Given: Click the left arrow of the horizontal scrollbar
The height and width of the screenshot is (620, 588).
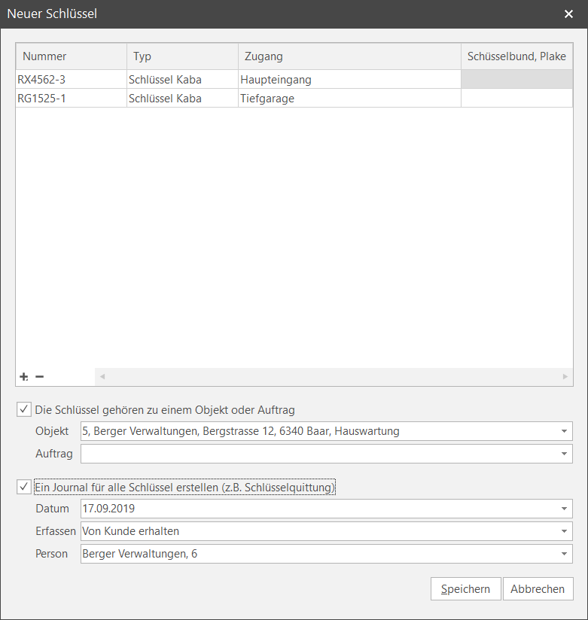Looking at the screenshot, I should point(102,376).
